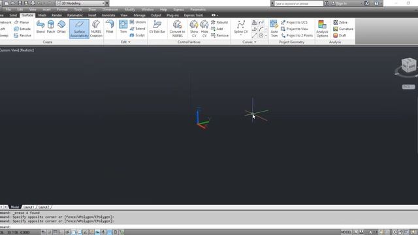The width and height of the screenshot is (418, 235).
Task: Open the Spline CV dropdown arrow
Action: click(241, 35)
